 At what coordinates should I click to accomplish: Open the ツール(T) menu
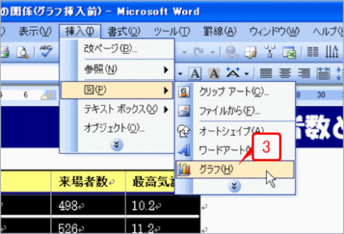(x=172, y=31)
